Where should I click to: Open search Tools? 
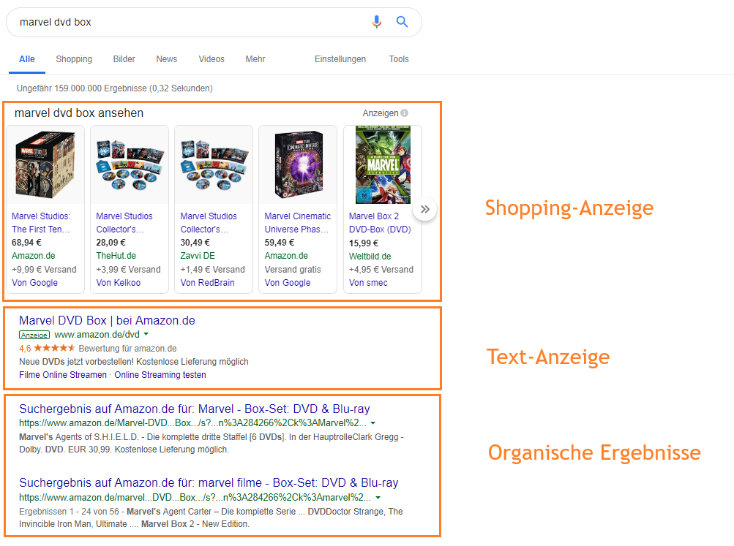[399, 59]
